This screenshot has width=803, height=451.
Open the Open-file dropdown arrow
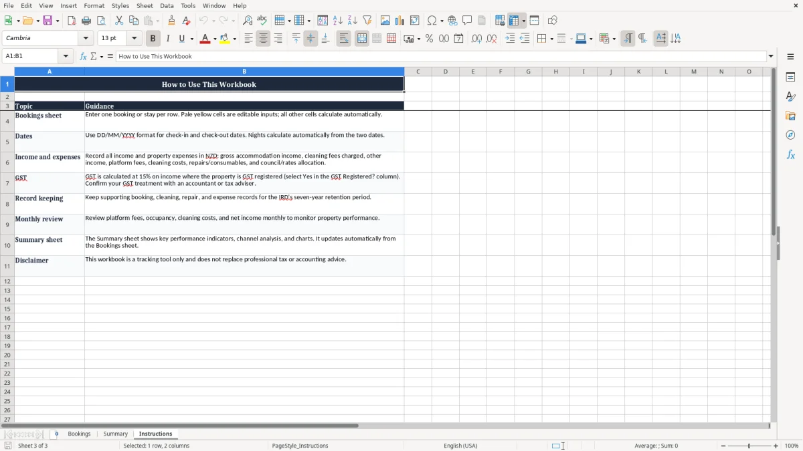(x=37, y=21)
